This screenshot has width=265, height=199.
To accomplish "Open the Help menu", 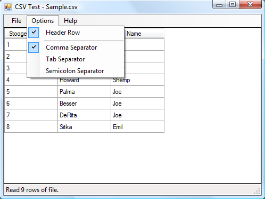I will tap(70, 21).
